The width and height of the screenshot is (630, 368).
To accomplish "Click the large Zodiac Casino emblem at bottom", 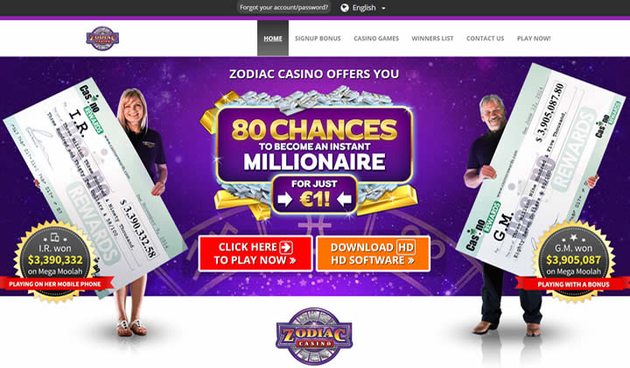I will [314, 336].
